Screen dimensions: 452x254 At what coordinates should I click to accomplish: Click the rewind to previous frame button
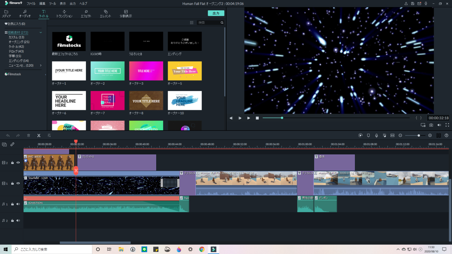tap(231, 118)
